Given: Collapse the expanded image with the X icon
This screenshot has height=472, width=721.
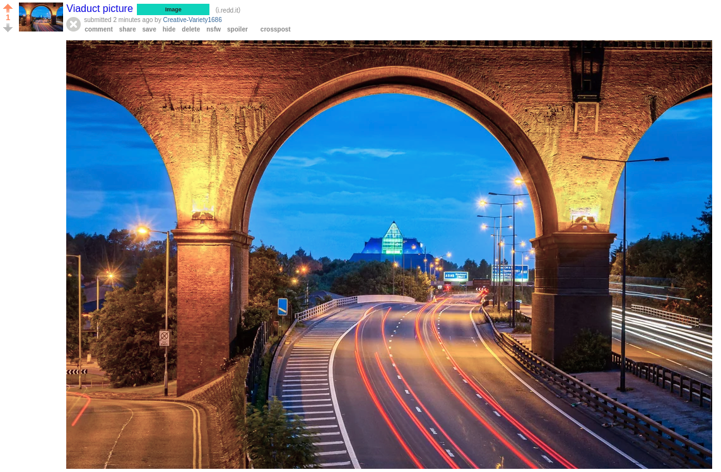Looking at the screenshot, I should coord(73,25).
